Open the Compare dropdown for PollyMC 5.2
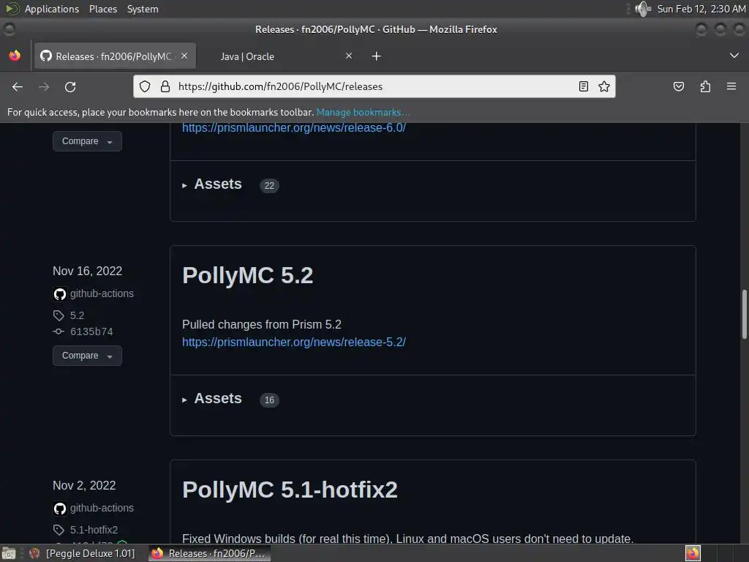 tap(87, 356)
